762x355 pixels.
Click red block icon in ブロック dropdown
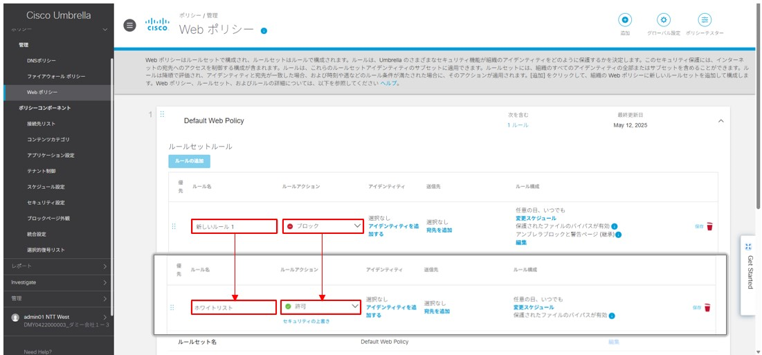click(x=290, y=226)
